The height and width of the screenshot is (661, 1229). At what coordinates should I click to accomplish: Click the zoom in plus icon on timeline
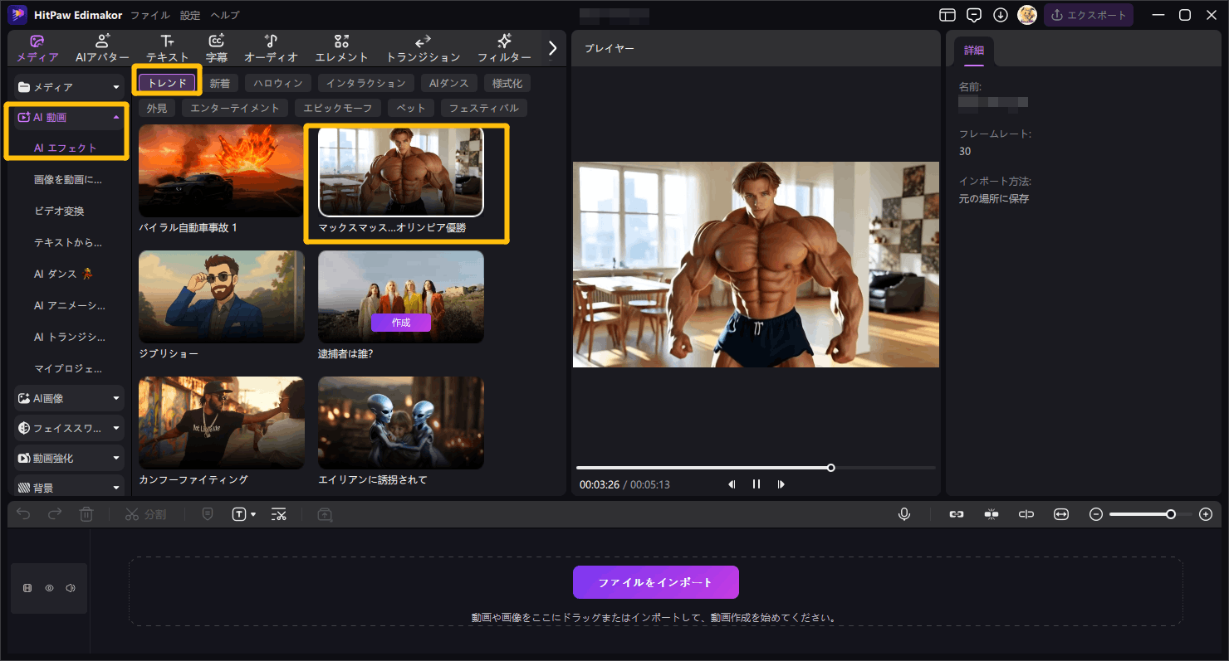click(1206, 514)
